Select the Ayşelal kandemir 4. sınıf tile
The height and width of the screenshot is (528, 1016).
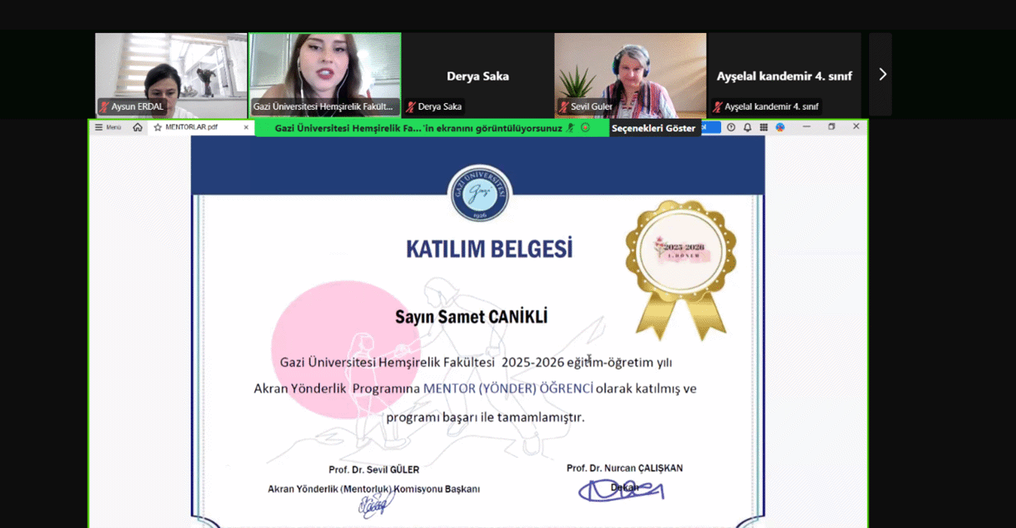pyautogui.click(x=784, y=74)
